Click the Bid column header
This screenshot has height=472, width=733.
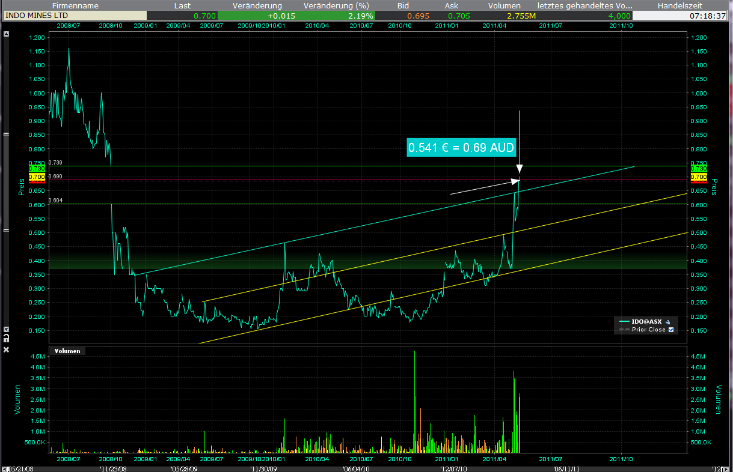[x=404, y=5]
